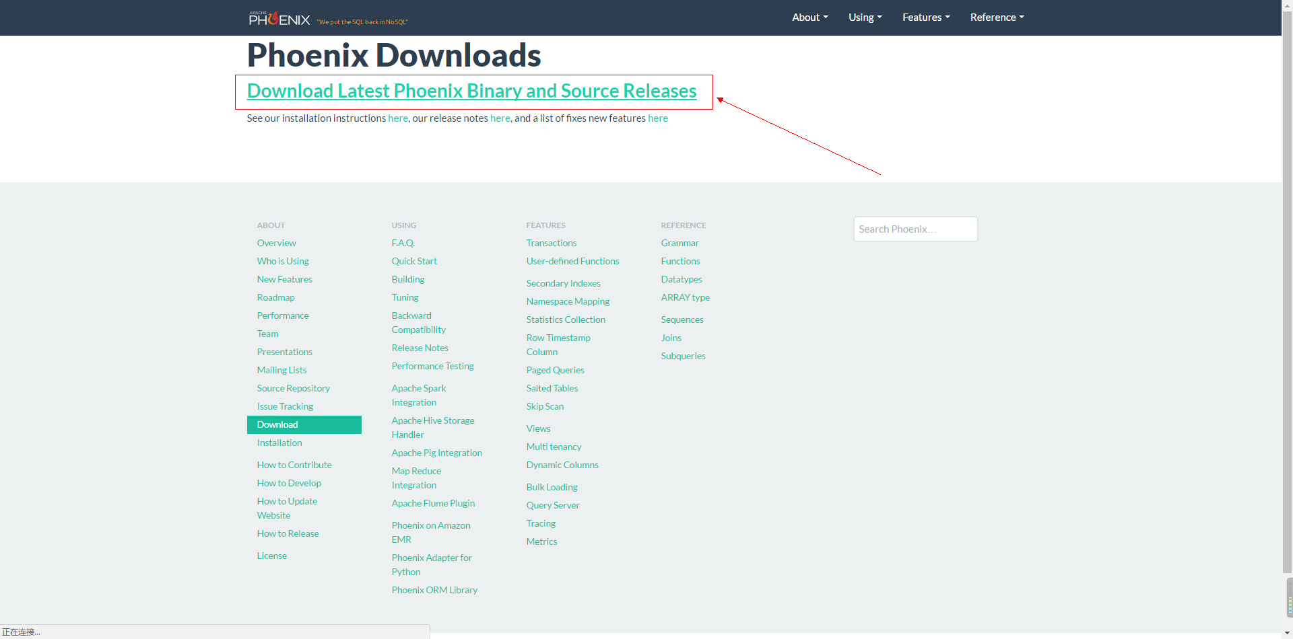View the Roadmap page
Image resolution: width=1293 pixels, height=639 pixels.
tap(275, 297)
